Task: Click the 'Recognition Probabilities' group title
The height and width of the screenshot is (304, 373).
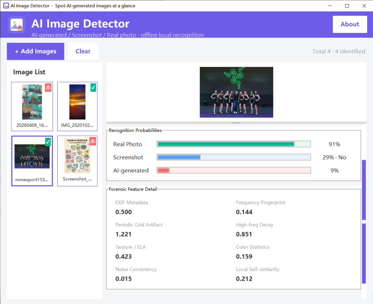Action: 135,130
